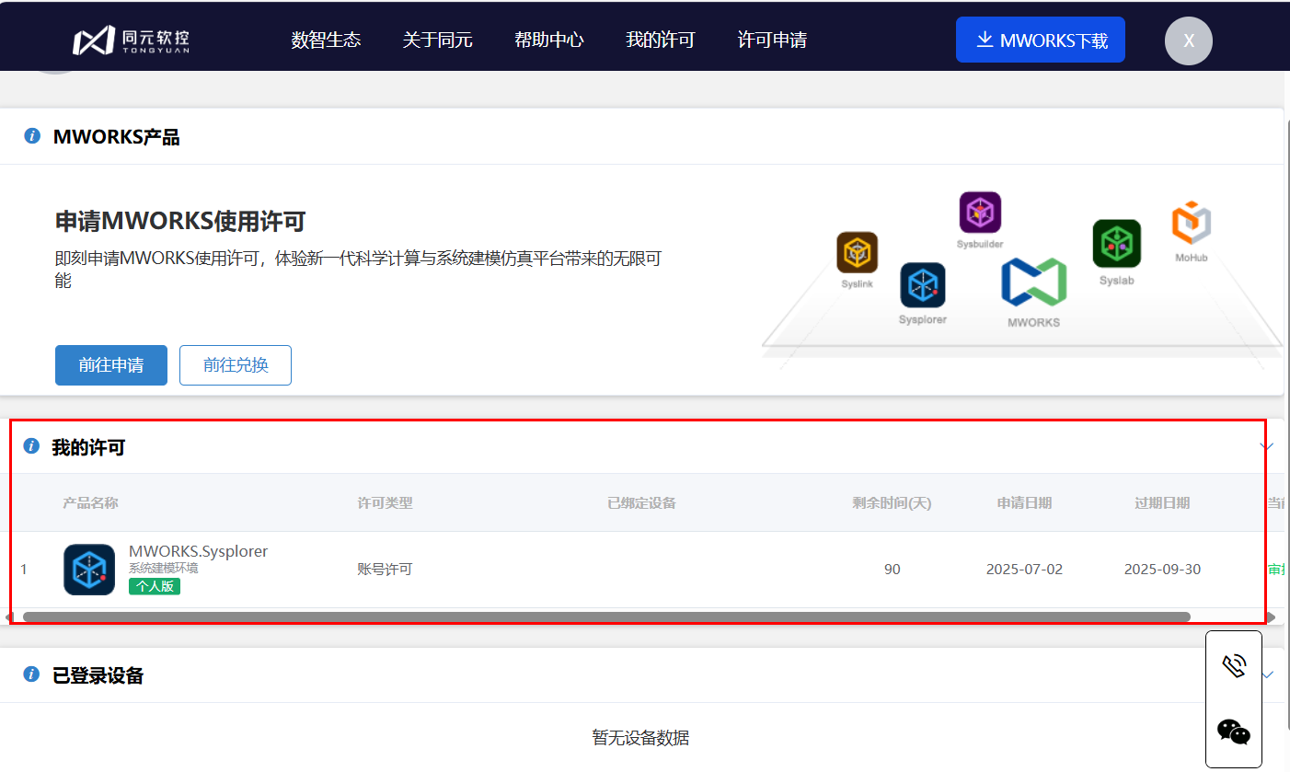Open the phone contact support icon
This screenshot has width=1290, height=772.
click(1234, 665)
